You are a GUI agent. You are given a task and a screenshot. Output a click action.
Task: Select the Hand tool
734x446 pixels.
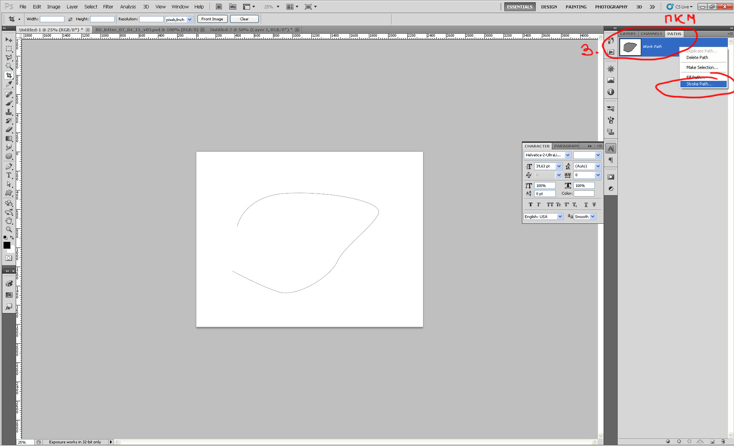(x=9, y=221)
